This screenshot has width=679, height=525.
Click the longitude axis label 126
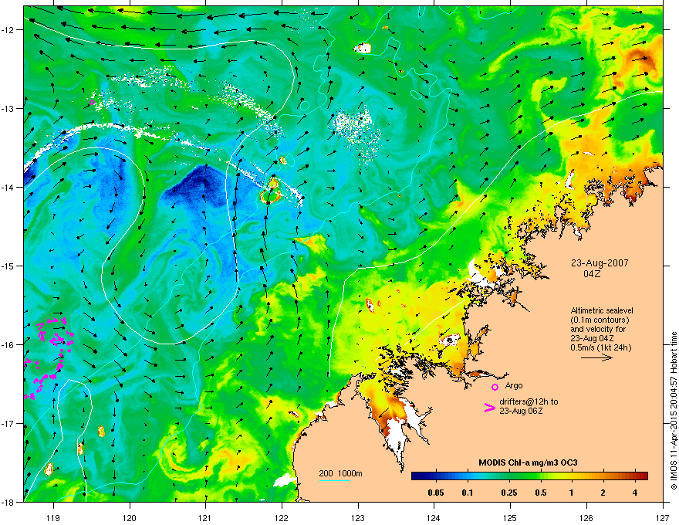point(586,518)
